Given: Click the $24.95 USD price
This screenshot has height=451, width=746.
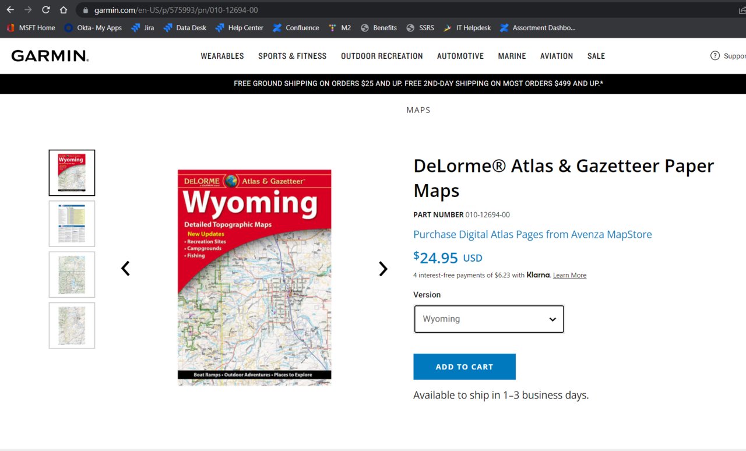Looking at the screenshot, I should pyautogui.click(x=448, y=258).
